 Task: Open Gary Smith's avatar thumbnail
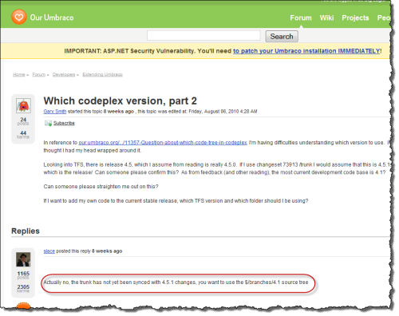(23, 105)
